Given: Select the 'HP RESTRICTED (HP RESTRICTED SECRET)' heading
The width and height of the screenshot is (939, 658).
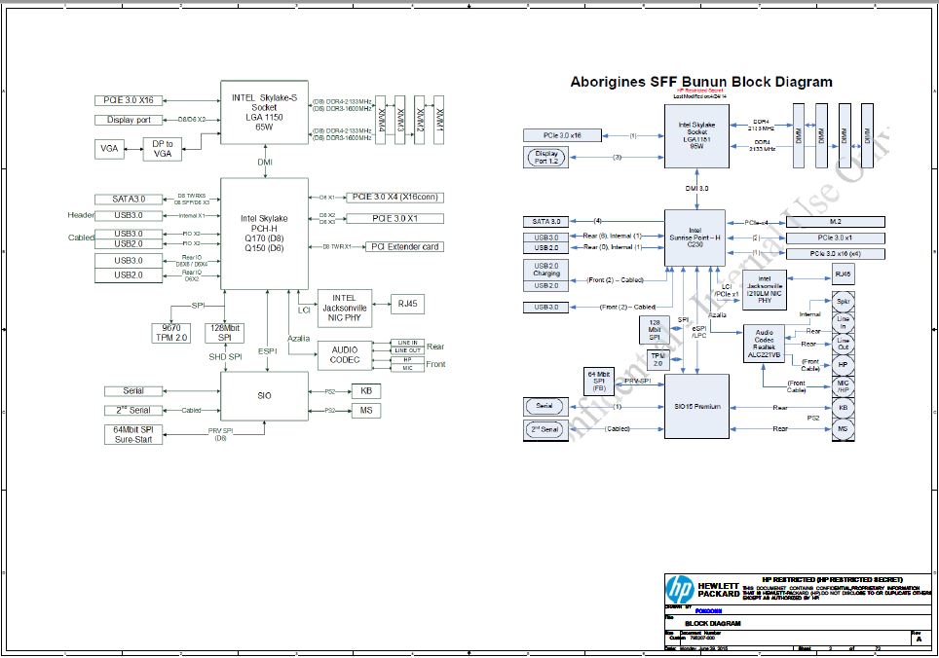Looking at the screenshot, I should coord(832,579).
